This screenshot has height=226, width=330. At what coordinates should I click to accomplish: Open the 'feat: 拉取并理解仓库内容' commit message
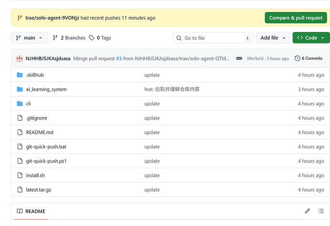[x=172, y=89]
